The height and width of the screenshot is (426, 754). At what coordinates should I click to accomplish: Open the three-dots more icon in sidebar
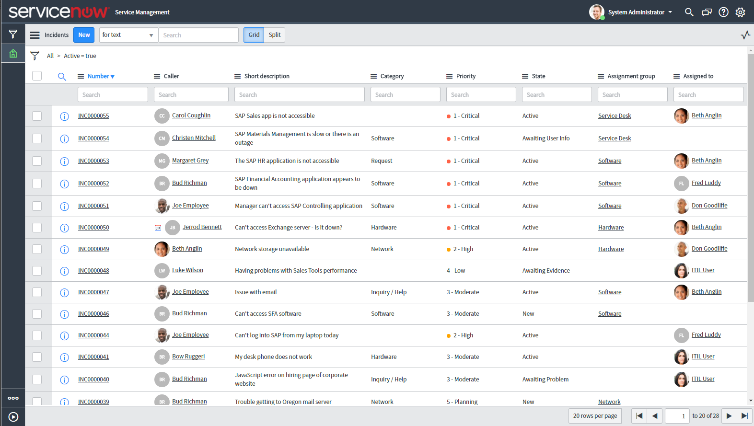13,398
